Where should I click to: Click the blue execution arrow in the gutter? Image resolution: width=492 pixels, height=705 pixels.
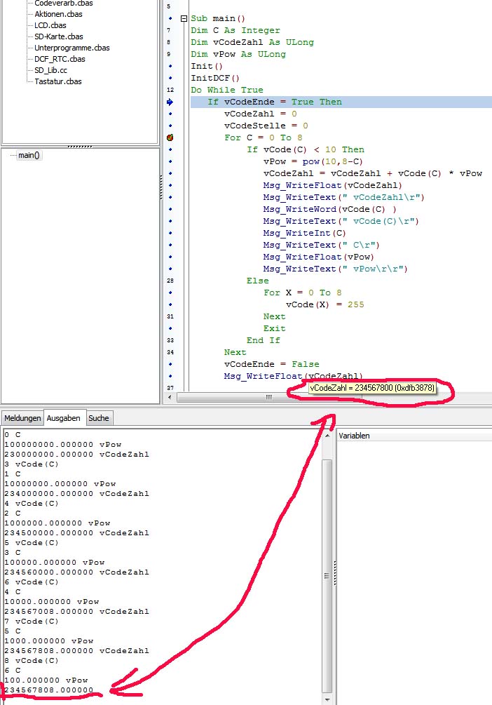tap(170, 102)
